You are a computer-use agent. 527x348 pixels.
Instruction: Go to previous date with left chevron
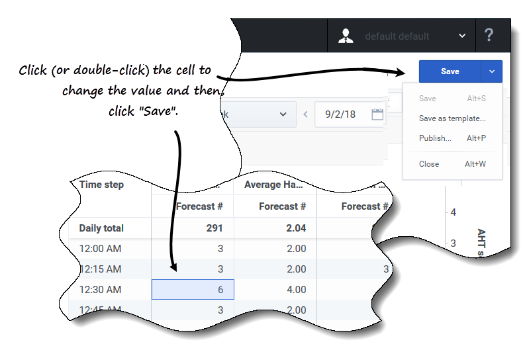pyautogui.click(x=305, y=114)
